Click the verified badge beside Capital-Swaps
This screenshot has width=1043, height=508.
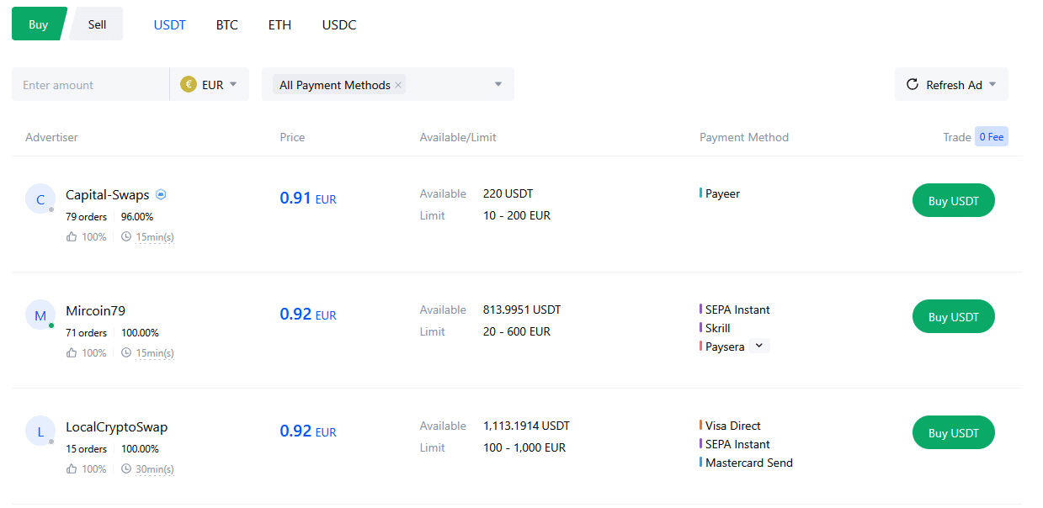pos(161,194)
